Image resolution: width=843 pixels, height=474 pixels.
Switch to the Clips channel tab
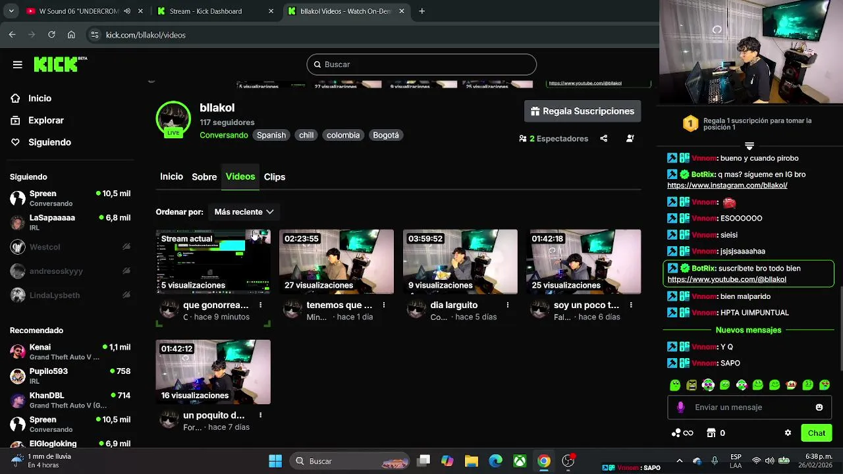tap(275, 176)
